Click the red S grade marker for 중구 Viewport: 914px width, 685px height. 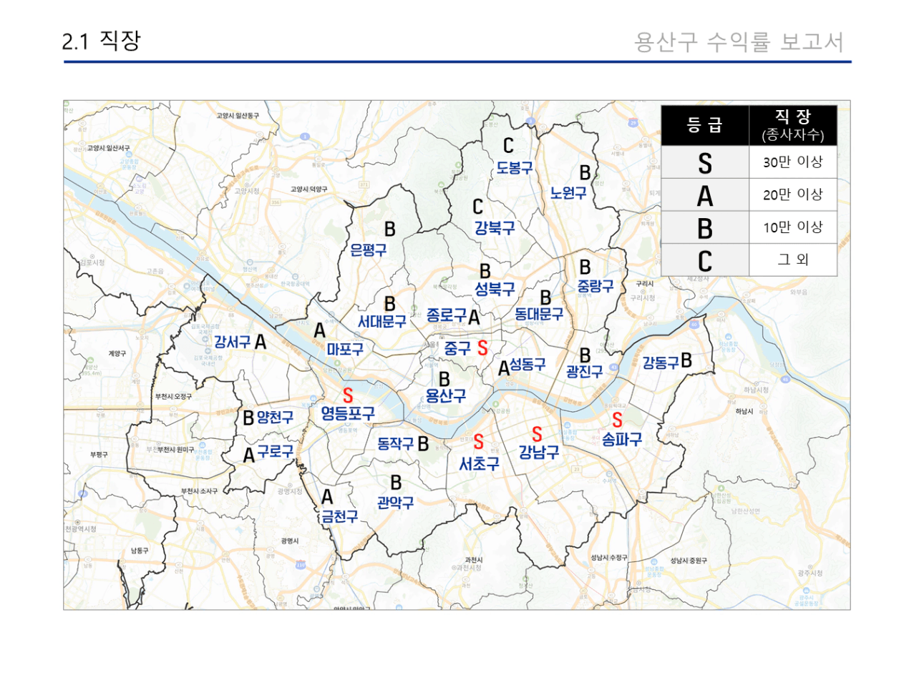(x=482, y=348)
